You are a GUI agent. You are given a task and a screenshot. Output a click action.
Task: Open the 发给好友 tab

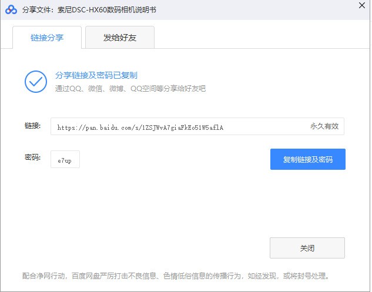click(x=120, y=38)
